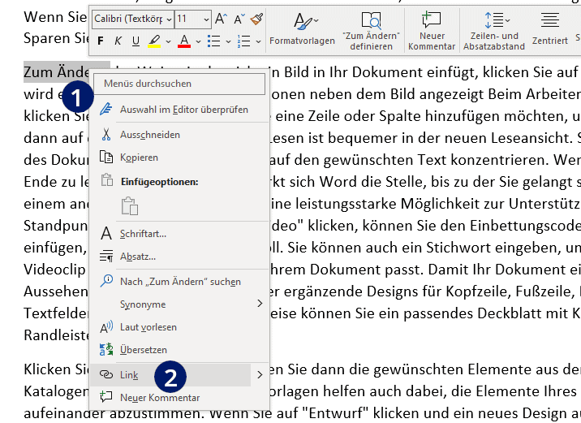The width and height of the screenshot is (581, 423).
Task: Open the numbering style dropdown
Action: (x=258, y=41)
